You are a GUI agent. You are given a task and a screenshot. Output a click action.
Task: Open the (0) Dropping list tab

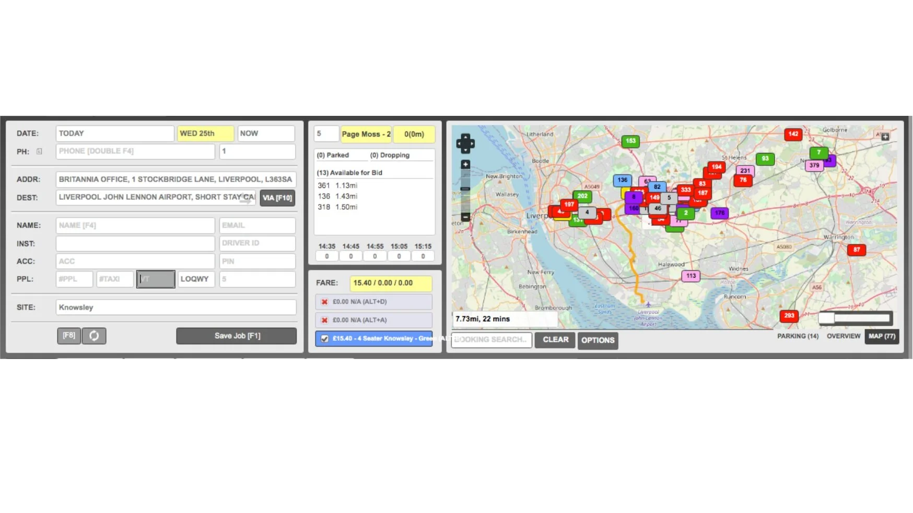[390, 155]
